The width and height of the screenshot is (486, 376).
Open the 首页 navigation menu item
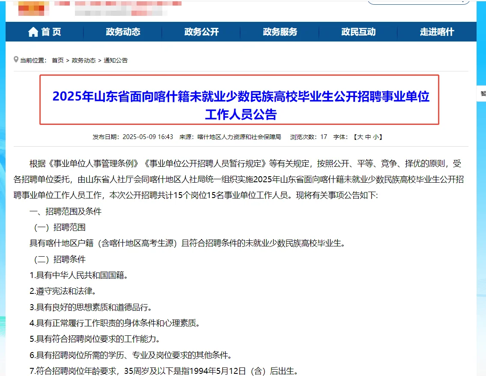click(x=45, y=32)
